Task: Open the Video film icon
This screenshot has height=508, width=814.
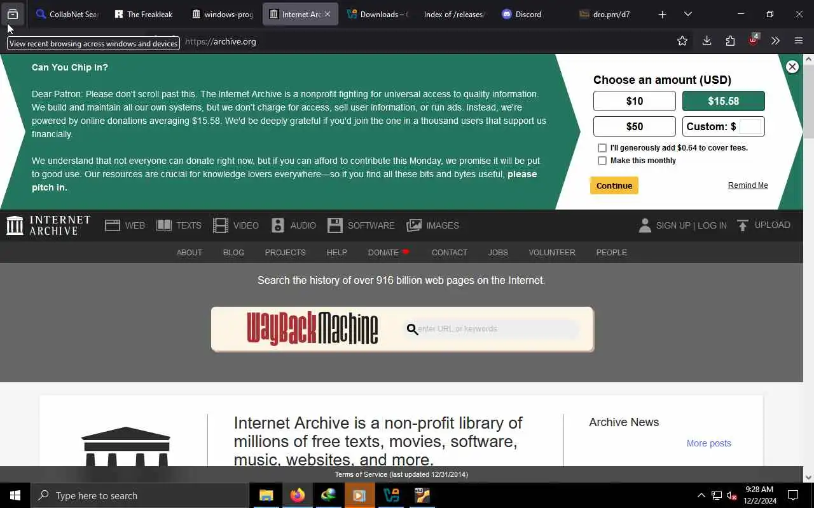Action: point(221,225)
